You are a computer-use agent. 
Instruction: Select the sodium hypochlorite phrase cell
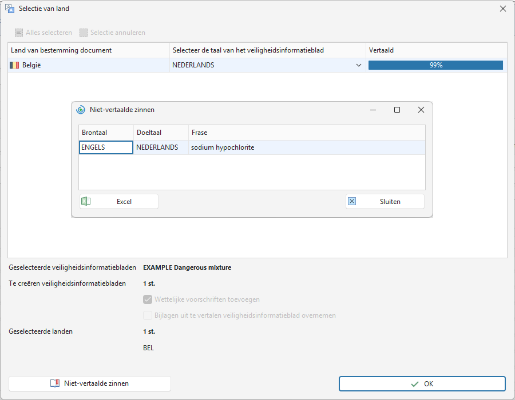307,147
